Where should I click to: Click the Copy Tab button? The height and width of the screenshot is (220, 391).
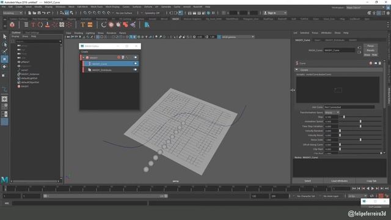pos(371,181)
